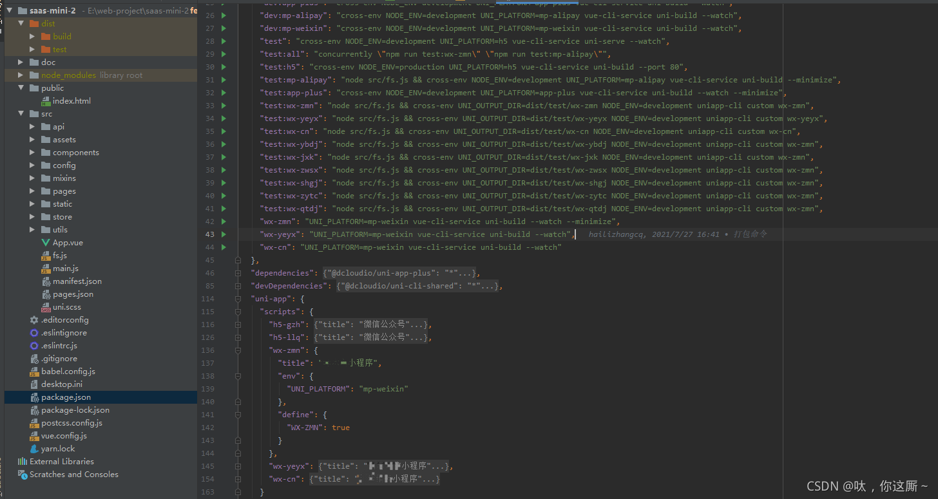Expand the folded h5-llq title placeholder

(x=370, y=337)
